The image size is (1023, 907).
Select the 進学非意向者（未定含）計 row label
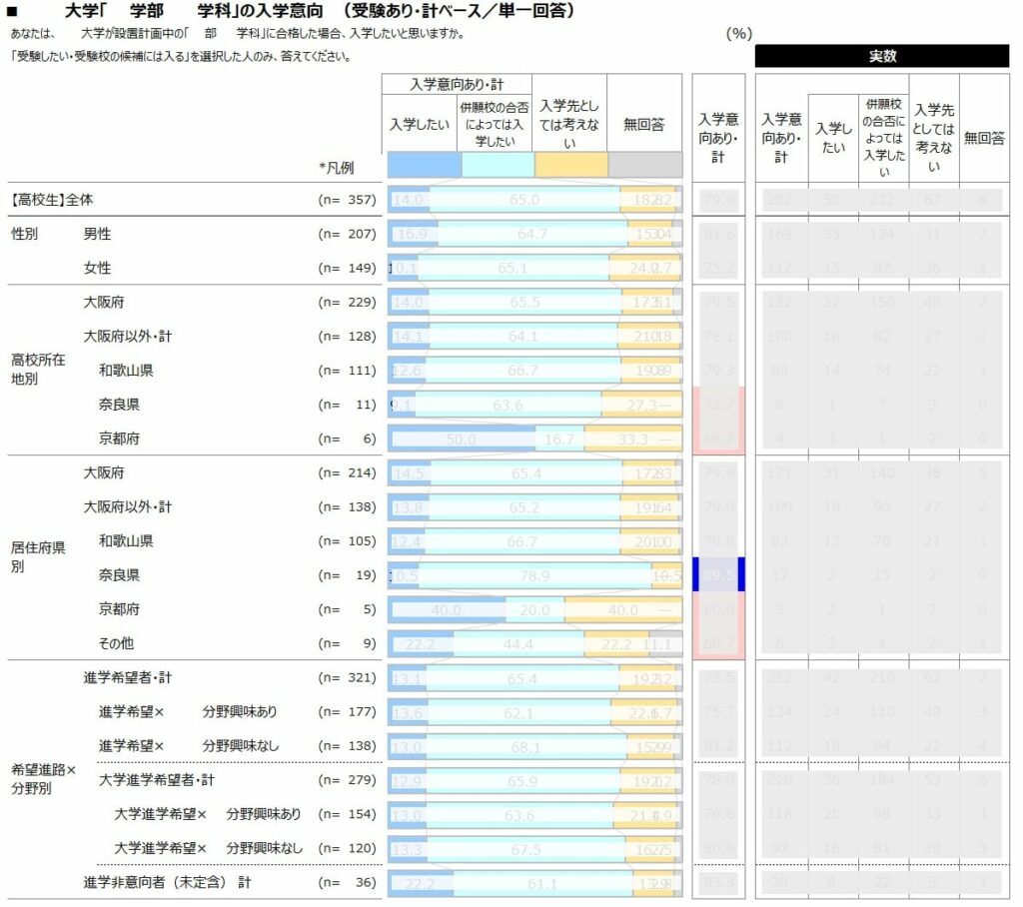point(167,882)
